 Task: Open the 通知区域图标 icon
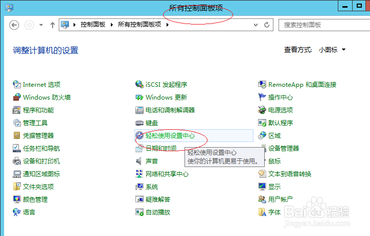click(17, 174)
